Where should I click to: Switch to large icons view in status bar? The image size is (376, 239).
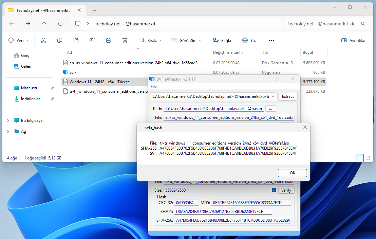[x=368, y=158]
